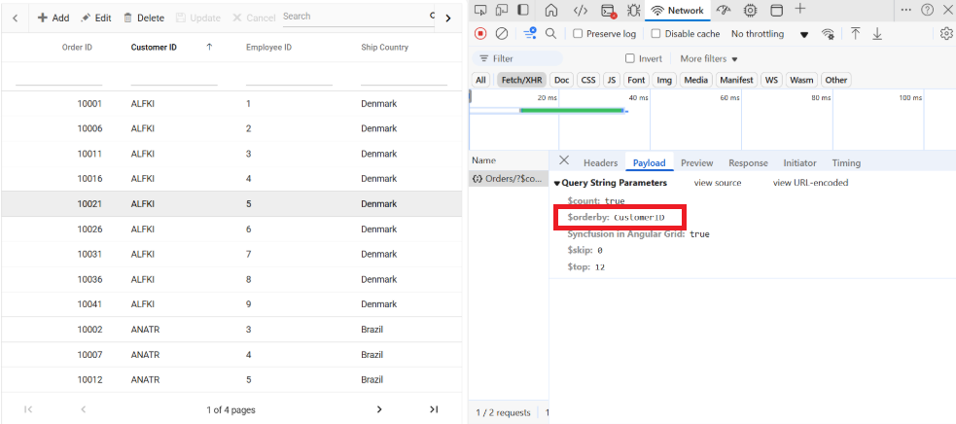Toggle the All request type filter

tap(481, 80)
